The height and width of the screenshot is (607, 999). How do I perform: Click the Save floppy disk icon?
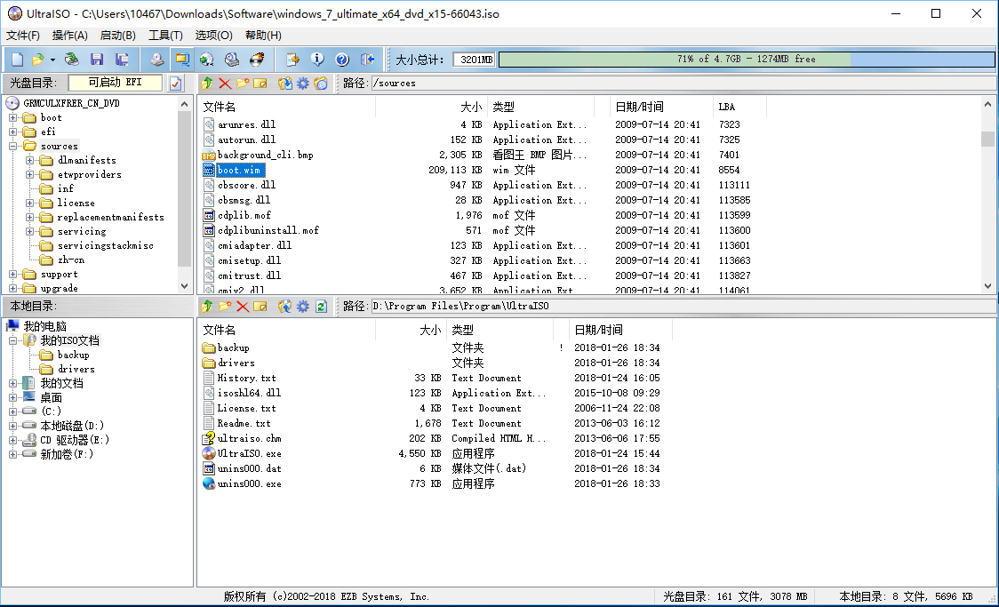pyautogui.click(x=97, y=60)
